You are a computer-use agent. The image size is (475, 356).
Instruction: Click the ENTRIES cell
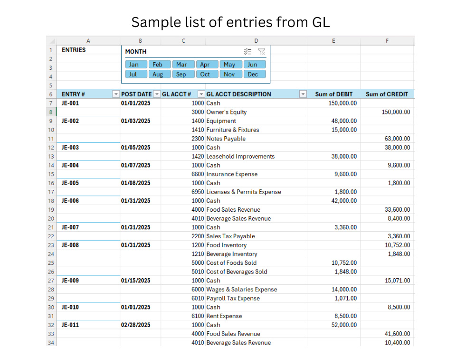88,50
